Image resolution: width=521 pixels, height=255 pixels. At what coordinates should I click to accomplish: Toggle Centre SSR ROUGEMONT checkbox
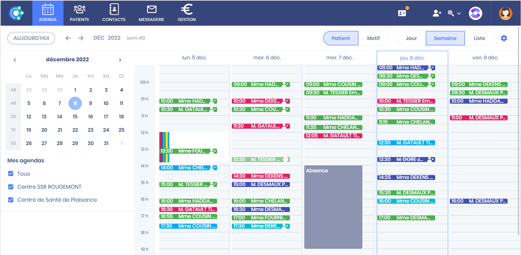pyautogui.click(x=11, y=187)
